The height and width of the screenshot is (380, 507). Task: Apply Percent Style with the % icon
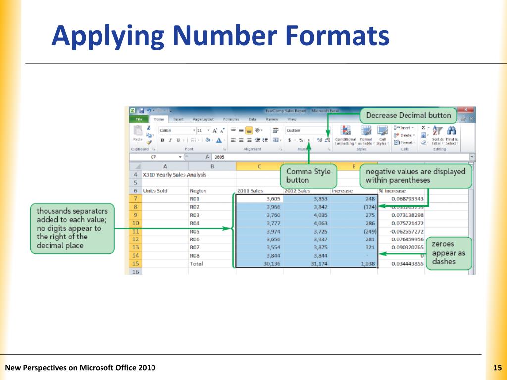(301, 140)
